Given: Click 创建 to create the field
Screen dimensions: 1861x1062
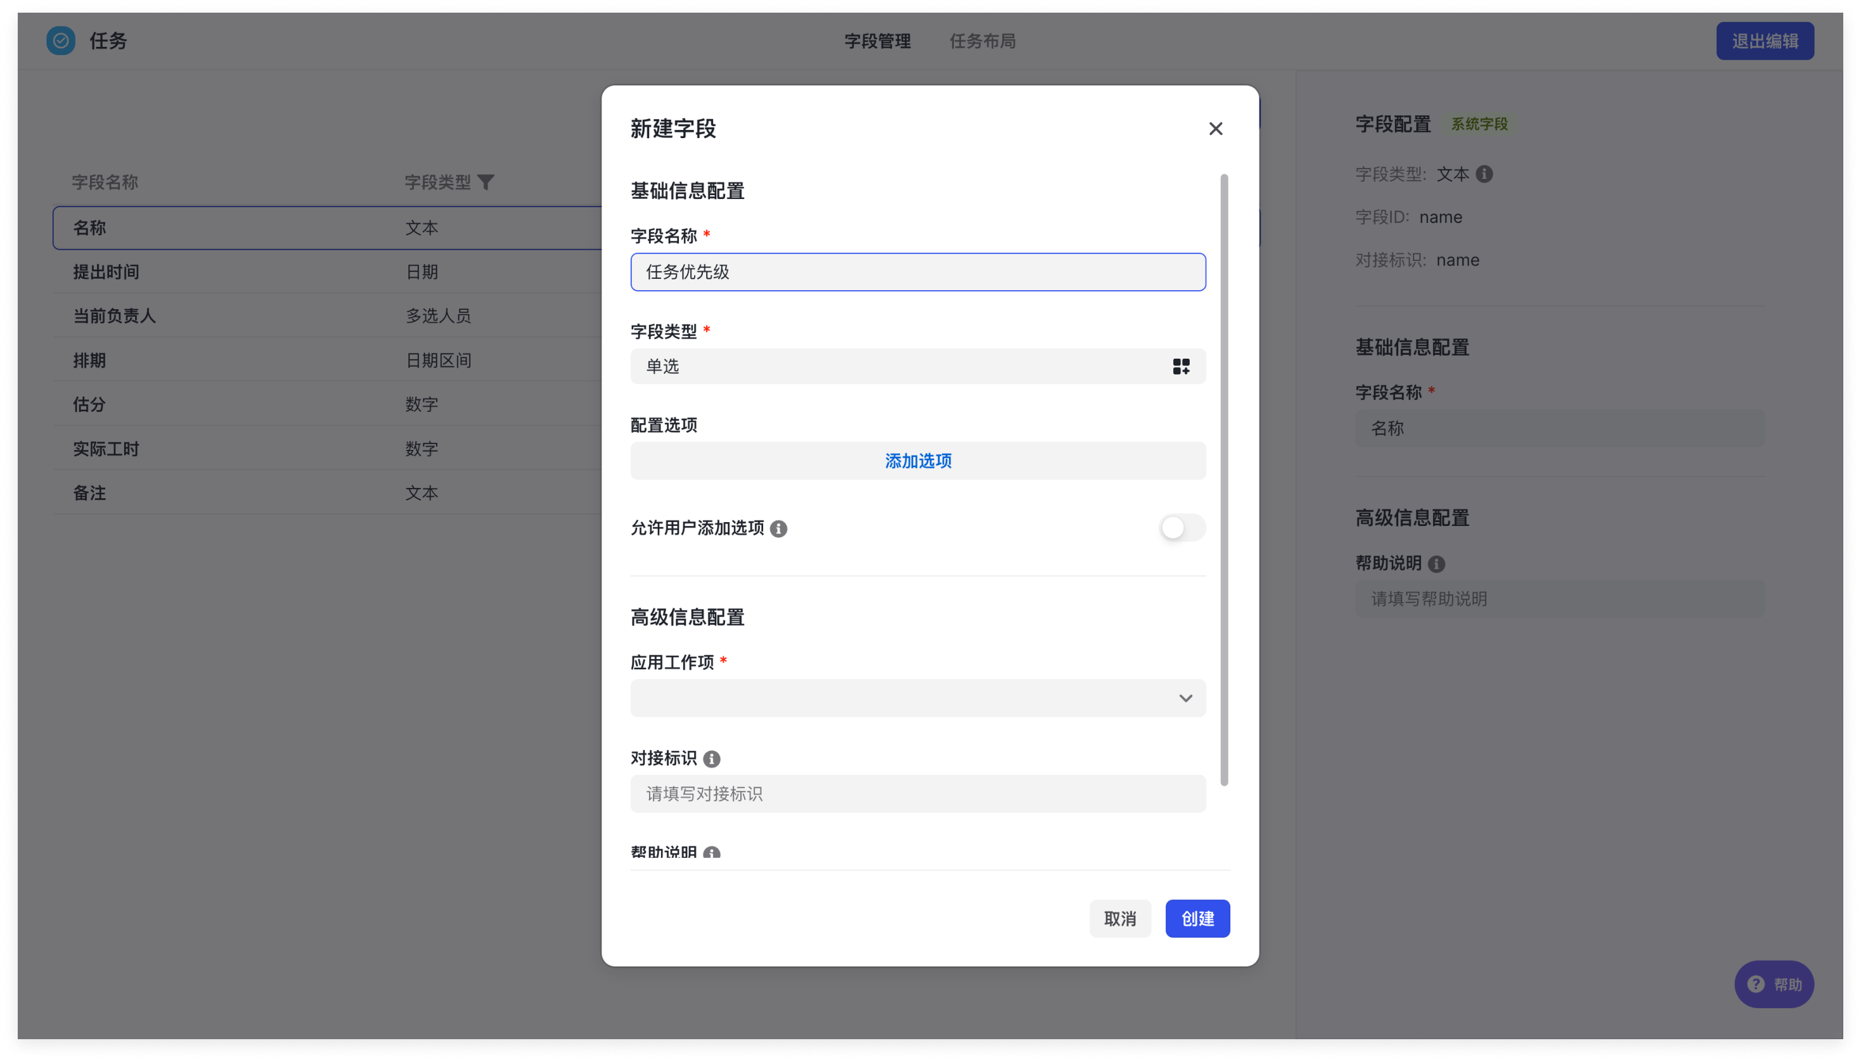Looking at the screenshot, I should point(1197,918).
